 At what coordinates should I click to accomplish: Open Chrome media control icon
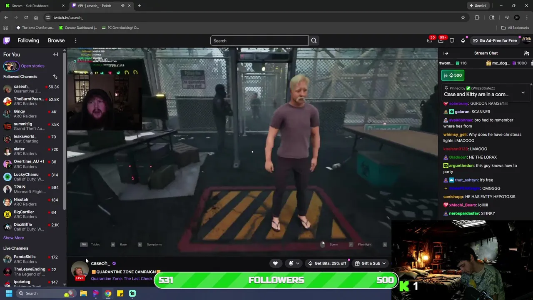(506, 17)
